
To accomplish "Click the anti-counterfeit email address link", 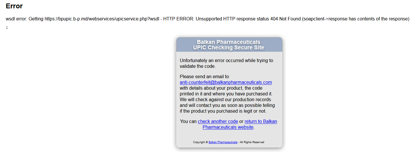I will click(x=226, y=82).
